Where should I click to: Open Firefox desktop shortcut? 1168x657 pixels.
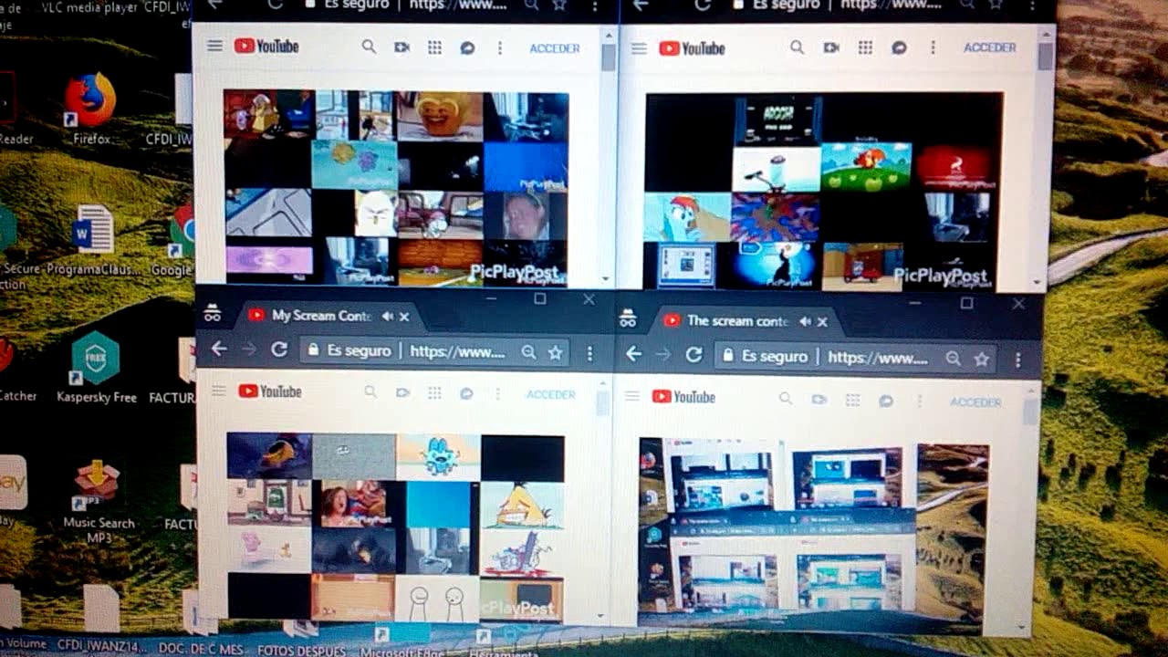(90, 109)
